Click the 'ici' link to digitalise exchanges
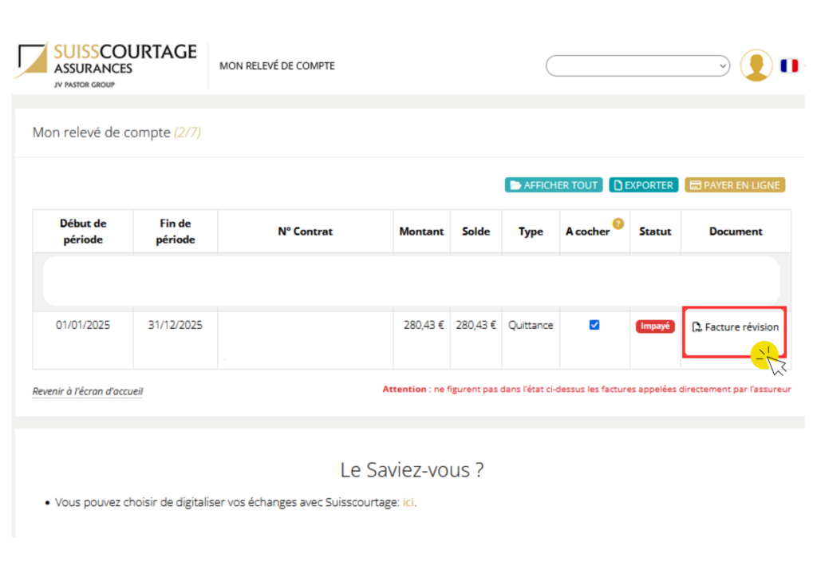817x578 pixels. (408, 502)
